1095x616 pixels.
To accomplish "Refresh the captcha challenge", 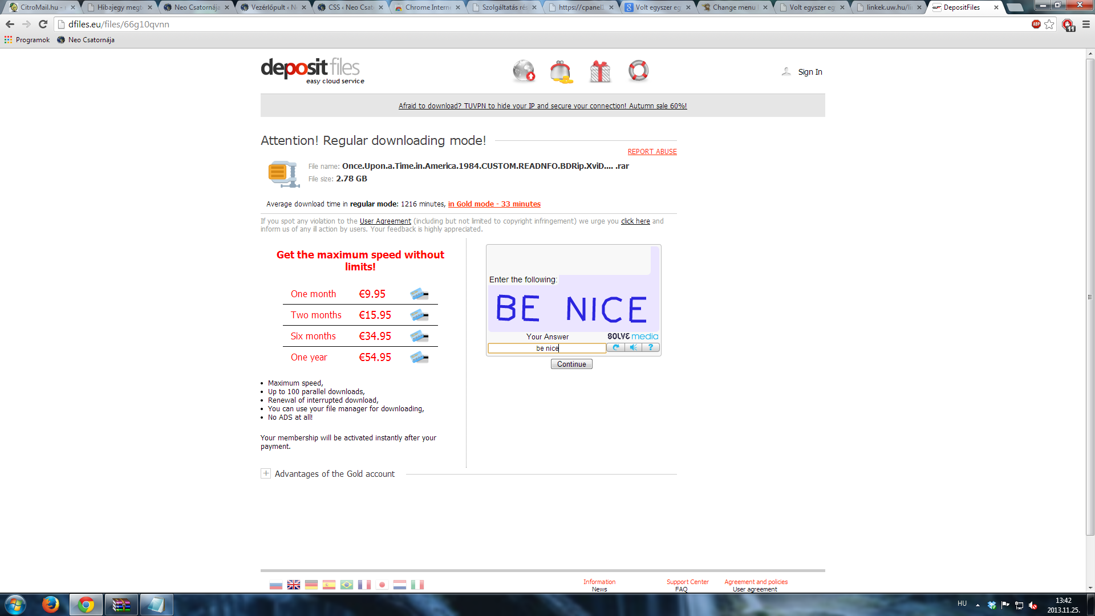I will (x=615, y=347).
